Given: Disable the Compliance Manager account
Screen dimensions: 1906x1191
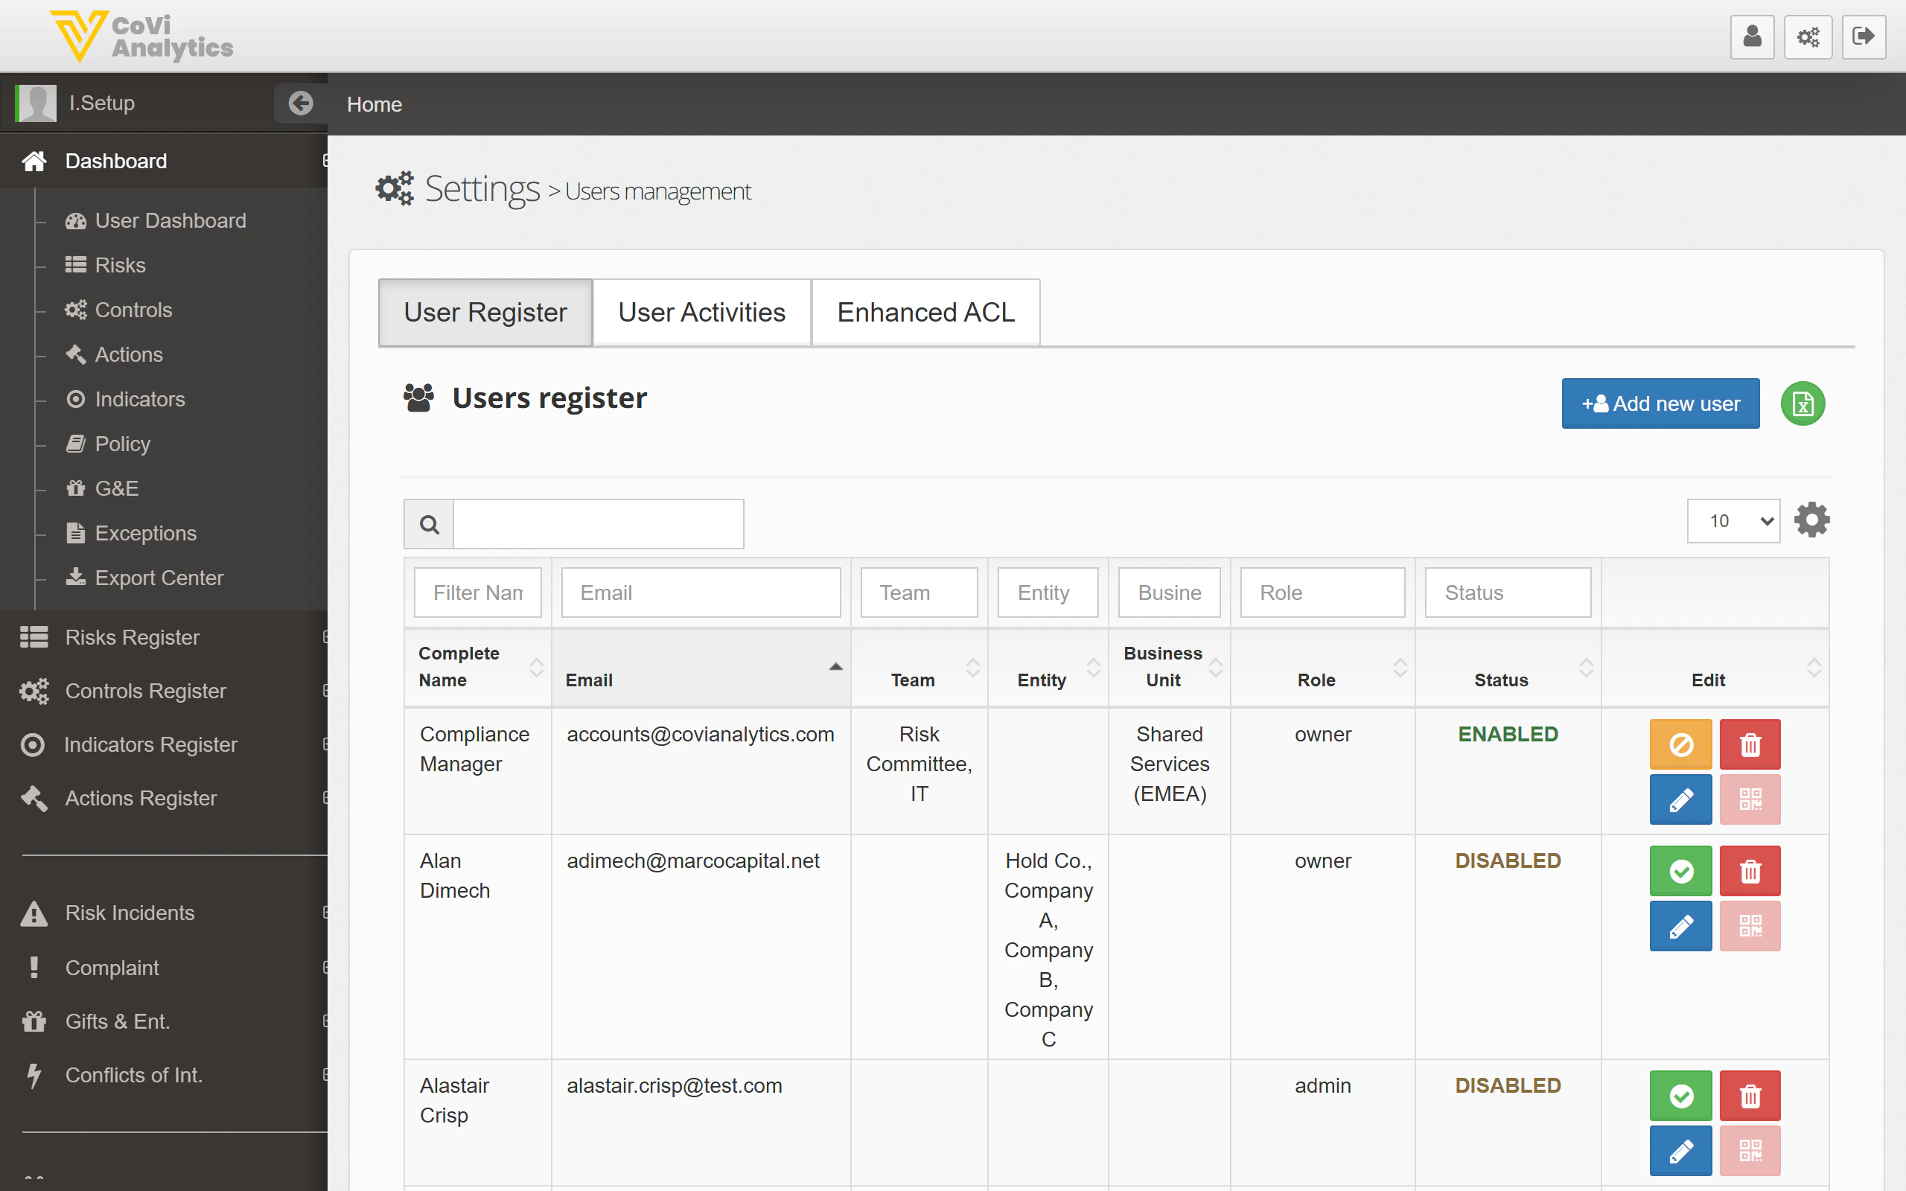Looking at the screenshot, I should click(1680, 744).
